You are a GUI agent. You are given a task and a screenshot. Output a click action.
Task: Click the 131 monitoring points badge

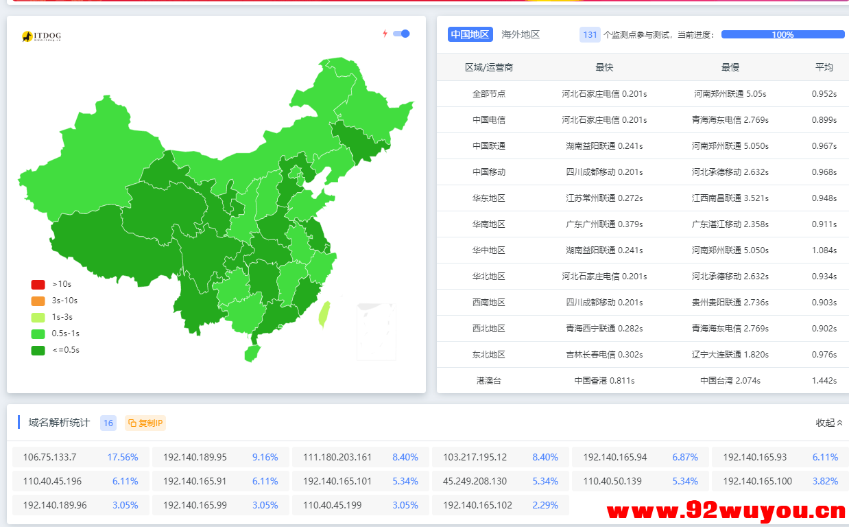[x=590, y=34]
